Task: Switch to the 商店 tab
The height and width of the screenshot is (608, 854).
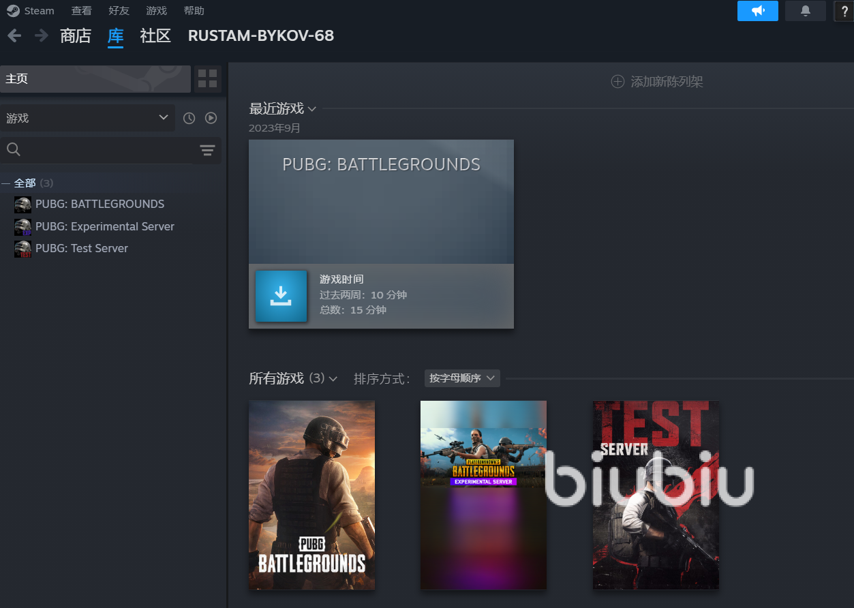Action: tap(75, 36)
